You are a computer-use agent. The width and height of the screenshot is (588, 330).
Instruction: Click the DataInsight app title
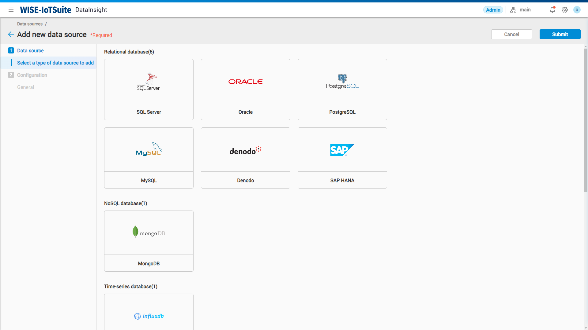pos(91,10)
